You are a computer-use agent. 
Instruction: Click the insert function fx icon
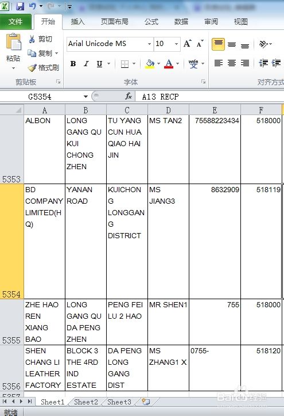coord(129,96)
